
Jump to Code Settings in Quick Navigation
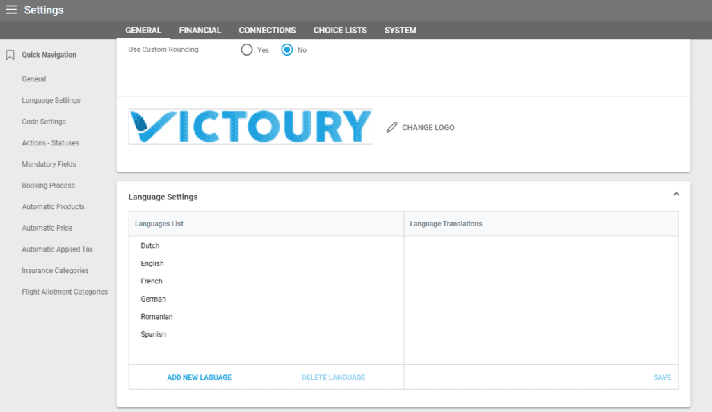coord(44,122)
